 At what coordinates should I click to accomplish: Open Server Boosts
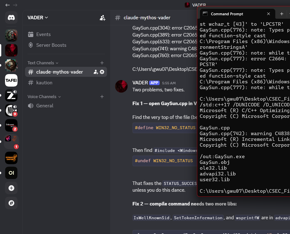pos(66,45)
